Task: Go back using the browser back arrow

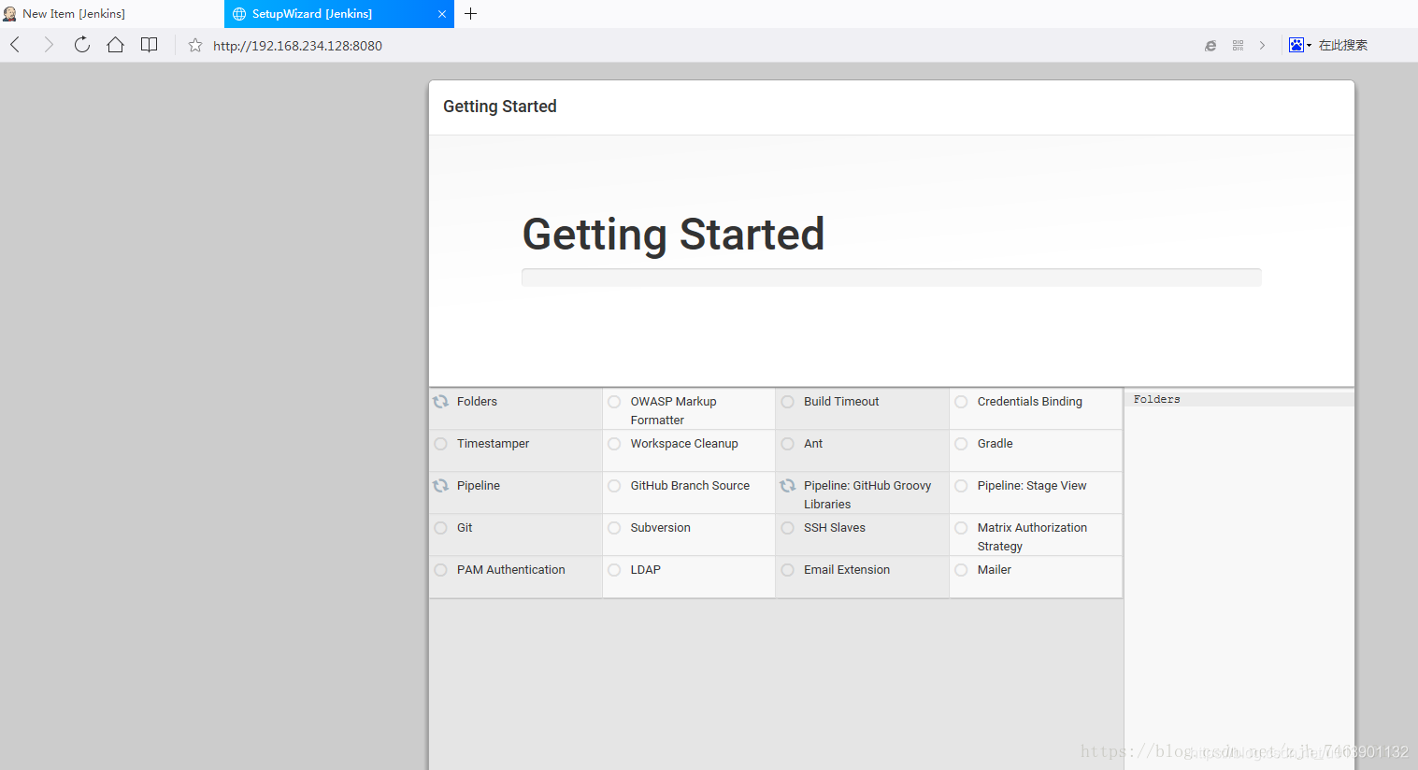Action: [15, 45]
